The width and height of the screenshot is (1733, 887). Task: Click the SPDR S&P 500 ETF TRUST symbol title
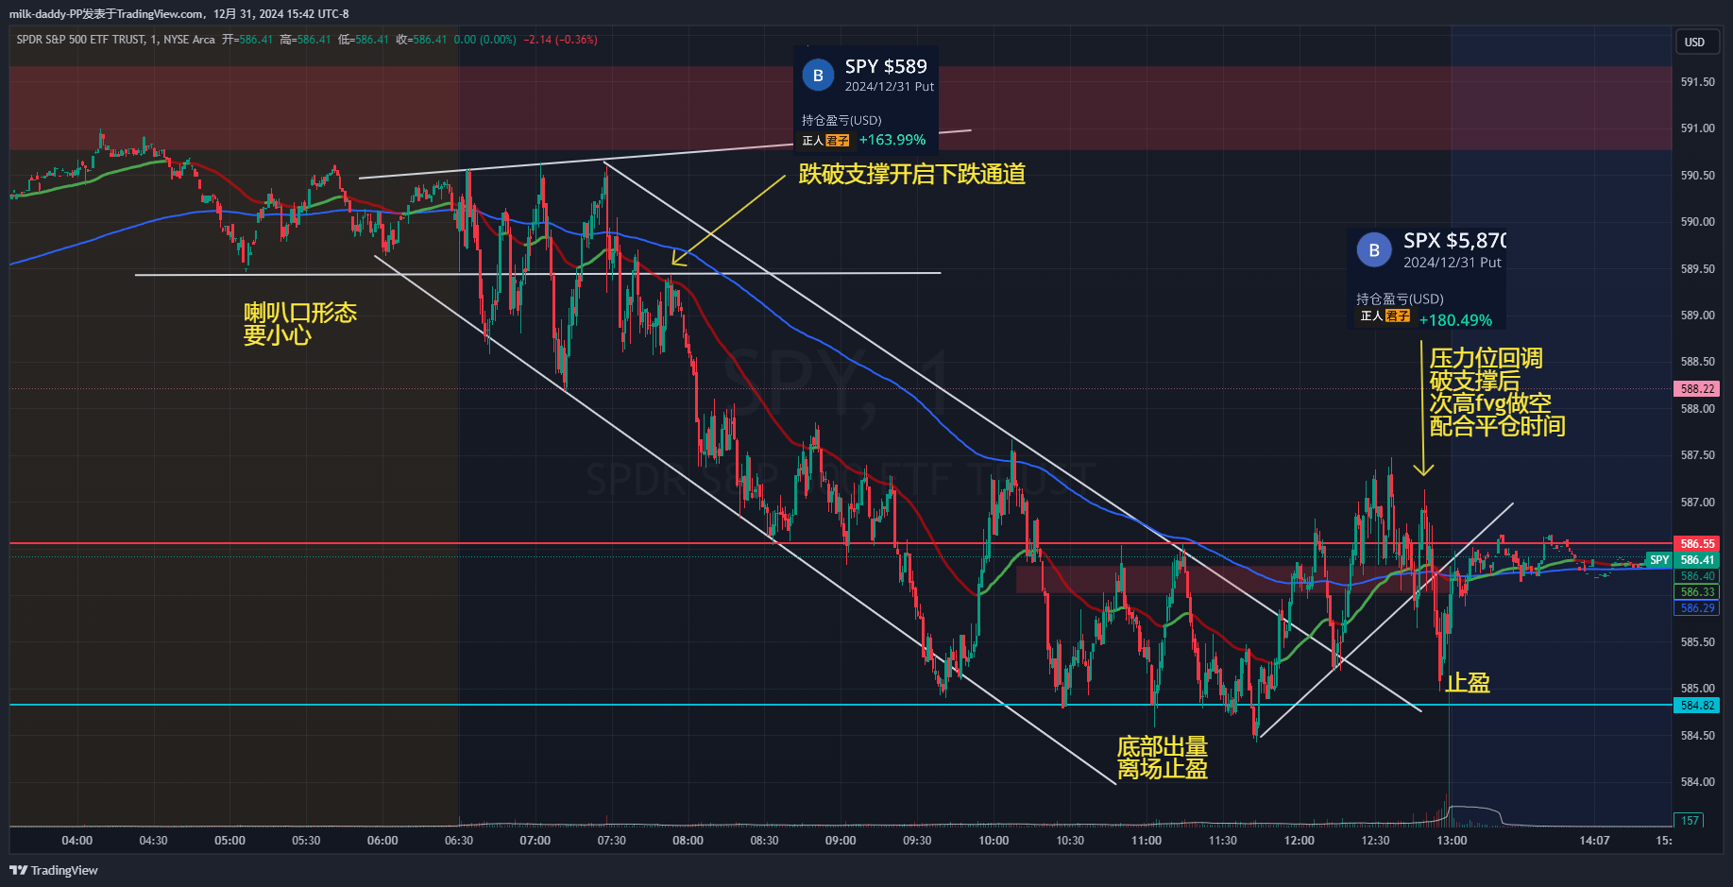[x=77, y=41]
